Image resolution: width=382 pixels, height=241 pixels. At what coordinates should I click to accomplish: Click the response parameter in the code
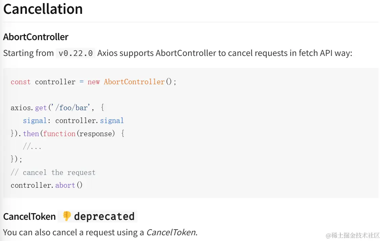point(96,134)
